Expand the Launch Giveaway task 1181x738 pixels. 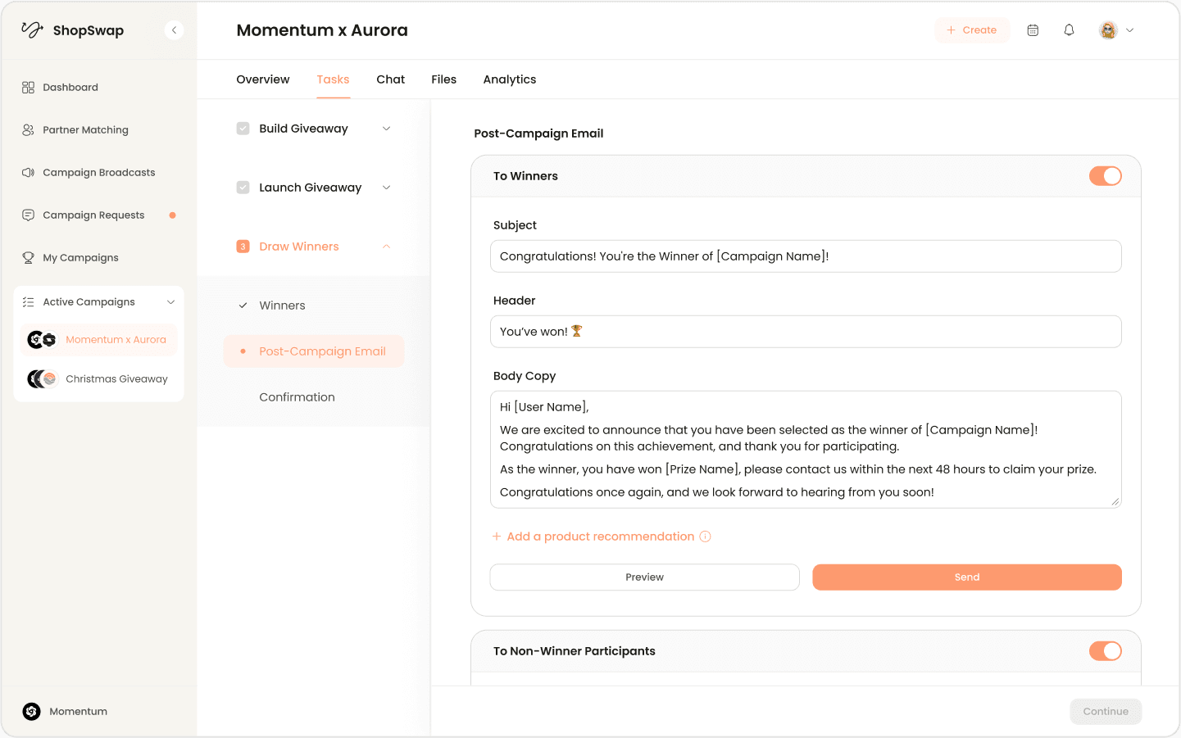coord(386,187)
